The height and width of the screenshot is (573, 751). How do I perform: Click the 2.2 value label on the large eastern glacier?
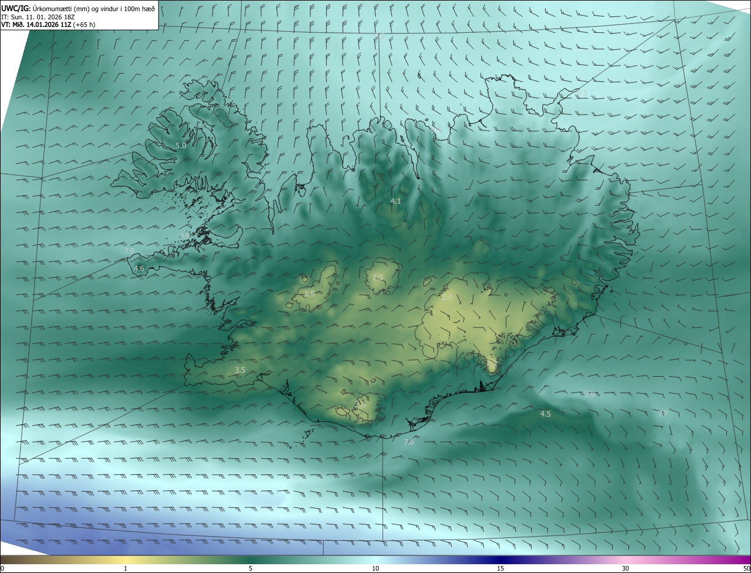(447, 298)
